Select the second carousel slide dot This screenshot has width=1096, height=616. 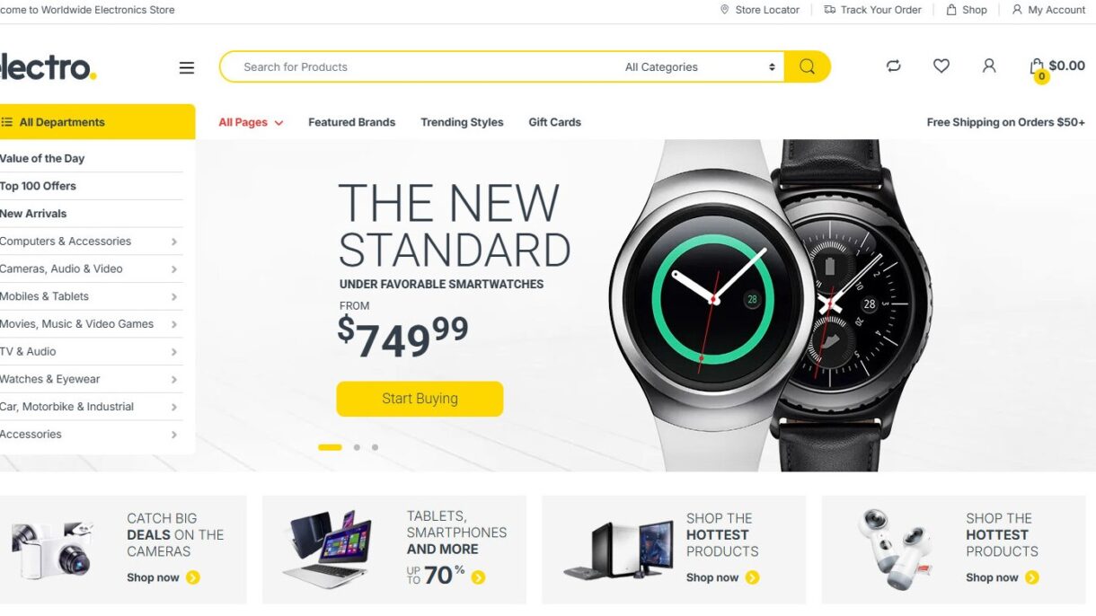pyautogui.click(x=357, y=447)
